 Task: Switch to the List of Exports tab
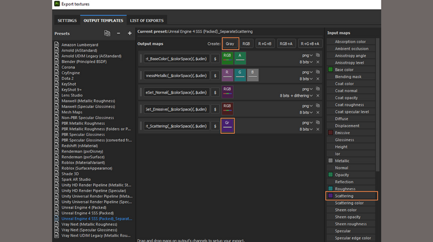pos(147,20)
